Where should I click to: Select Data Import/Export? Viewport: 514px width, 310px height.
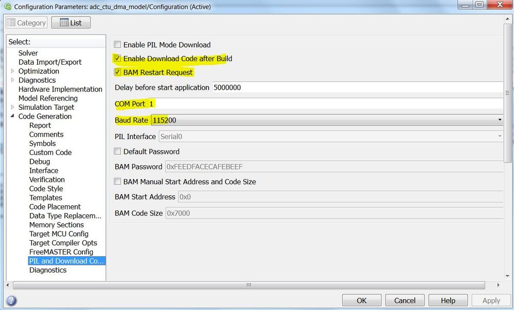coord(50,62)
